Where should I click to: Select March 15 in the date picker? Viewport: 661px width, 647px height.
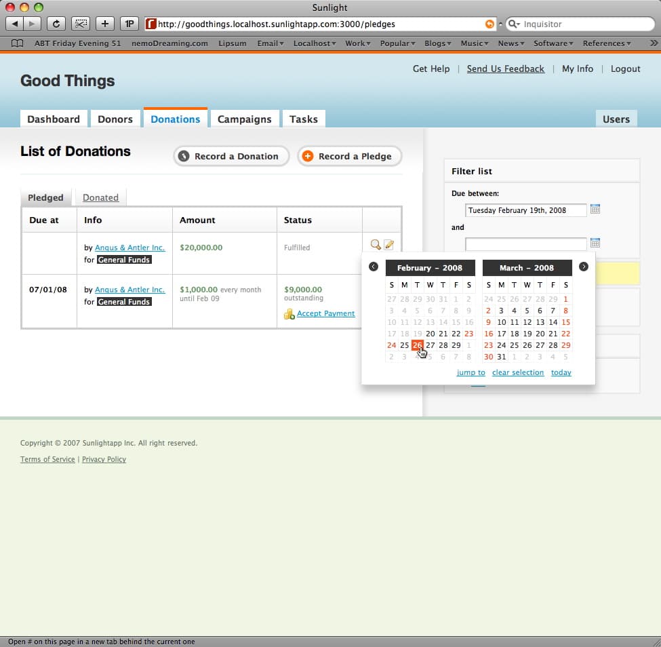tap(565, 322)
